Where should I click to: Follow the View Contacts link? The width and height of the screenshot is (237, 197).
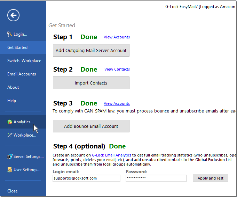(x=117, y=69)
